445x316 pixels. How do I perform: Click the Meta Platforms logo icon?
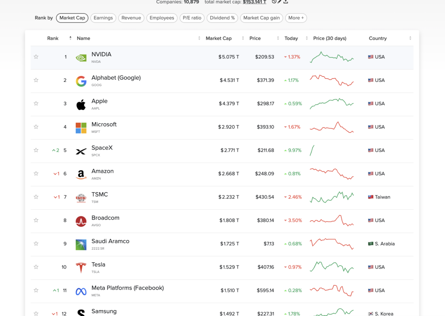tap(81, 292)
